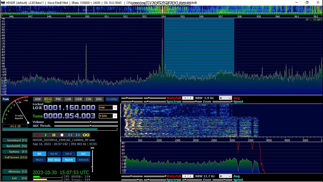Choose USB demodulation mode

(x=78, y=99)
